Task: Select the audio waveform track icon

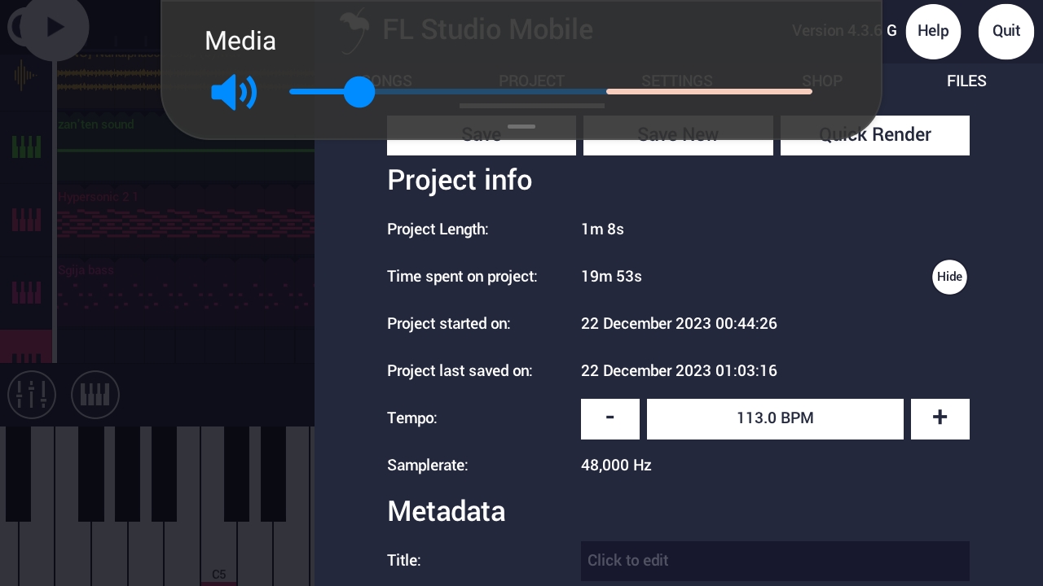Action: [26, 77]
